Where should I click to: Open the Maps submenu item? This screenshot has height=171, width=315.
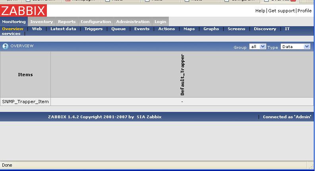[x=189, y=29]
